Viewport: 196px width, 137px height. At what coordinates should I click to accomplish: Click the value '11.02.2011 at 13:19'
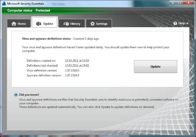click(x=77, y=61)
